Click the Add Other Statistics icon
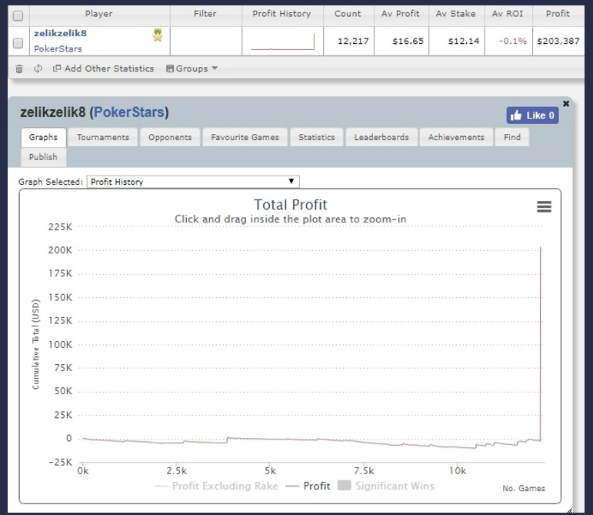Viewport: 593px width, 515px height. (57, 69)
